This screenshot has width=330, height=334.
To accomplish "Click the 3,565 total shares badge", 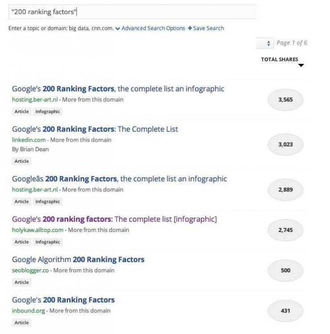I will (x=285, y=100).
